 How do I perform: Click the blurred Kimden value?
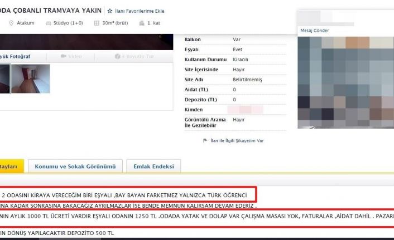[245, 110]
